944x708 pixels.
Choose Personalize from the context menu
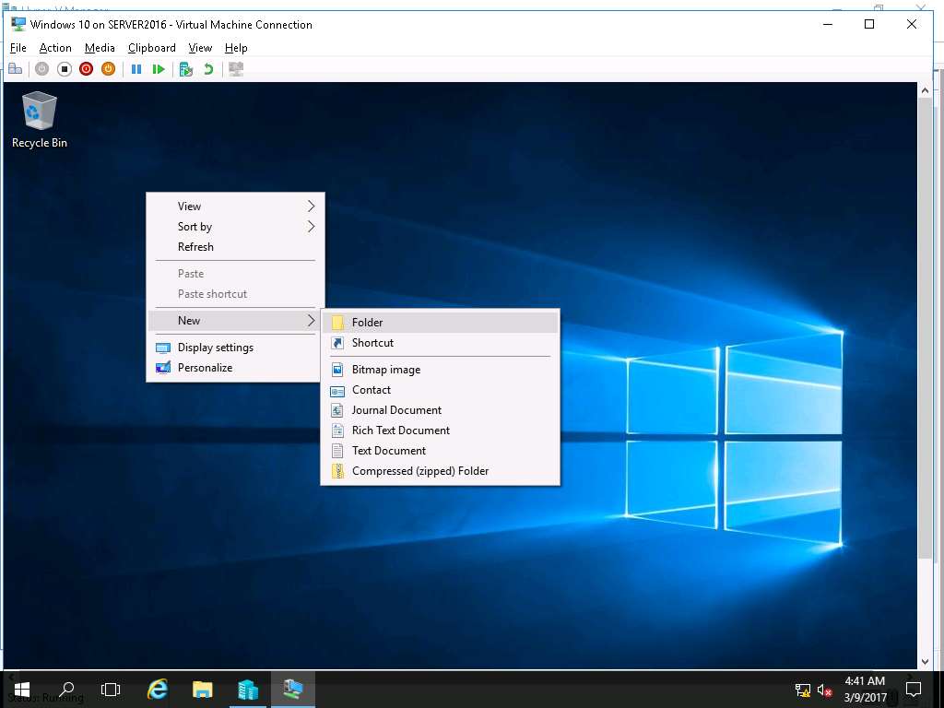(x=235, y=368)
